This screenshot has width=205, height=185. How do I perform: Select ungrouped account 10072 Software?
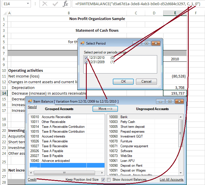[143, 151]
